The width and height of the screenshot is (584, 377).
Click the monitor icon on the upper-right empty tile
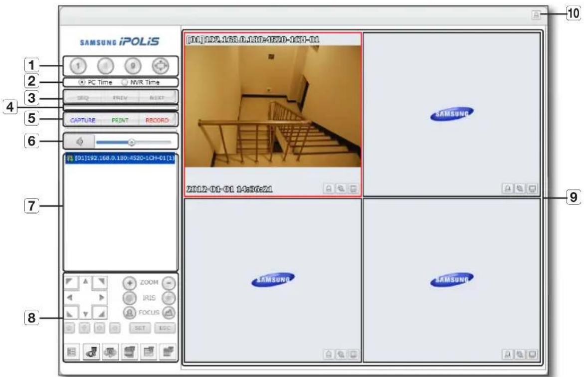click(x=532, y=188)
